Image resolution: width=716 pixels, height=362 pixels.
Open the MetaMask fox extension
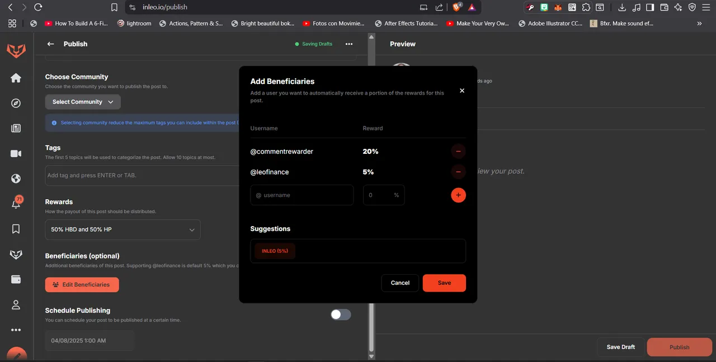558,7
